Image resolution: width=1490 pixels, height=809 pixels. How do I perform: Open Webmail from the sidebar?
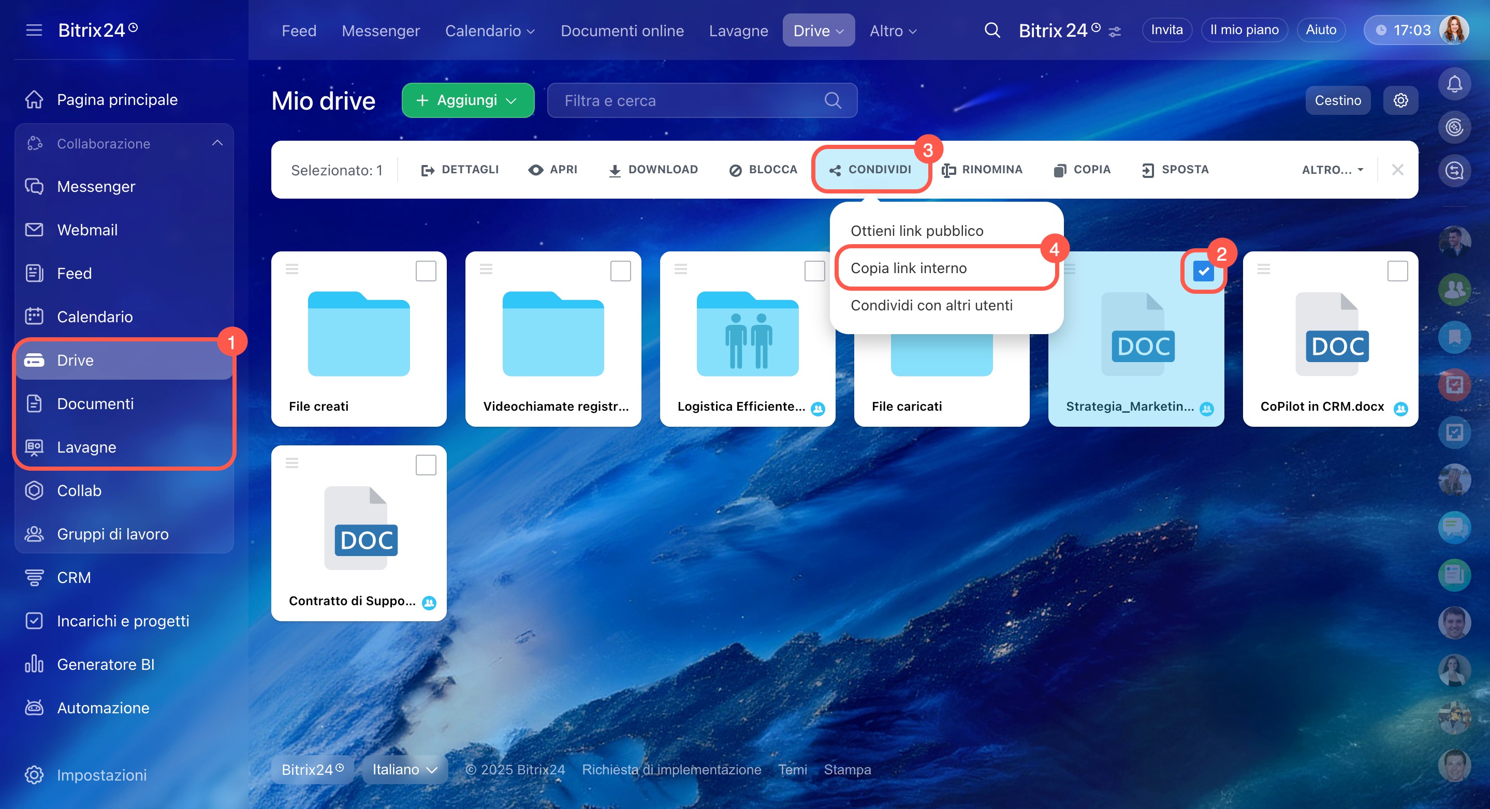point(87,230)
